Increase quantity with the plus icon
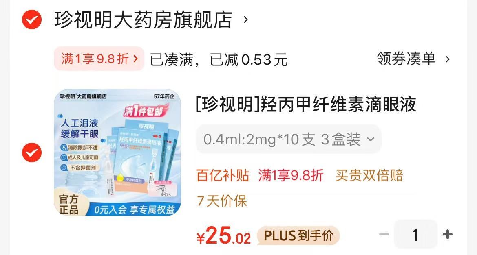The image size is (477, 255). click(x=448, y=234)
